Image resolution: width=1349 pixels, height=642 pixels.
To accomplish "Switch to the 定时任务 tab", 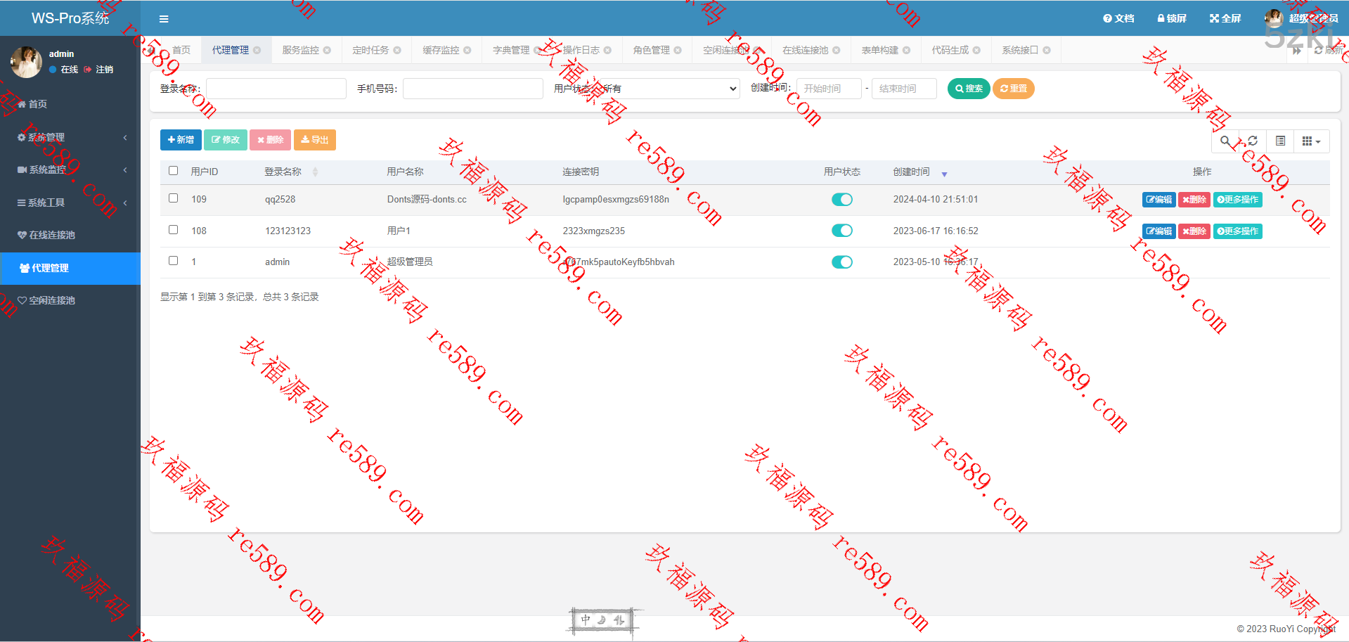I will (370, 51).
